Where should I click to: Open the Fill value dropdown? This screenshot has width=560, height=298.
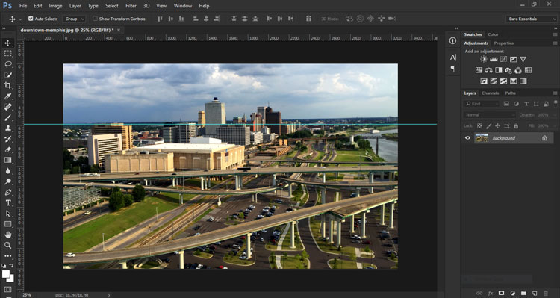click(555, 126)
